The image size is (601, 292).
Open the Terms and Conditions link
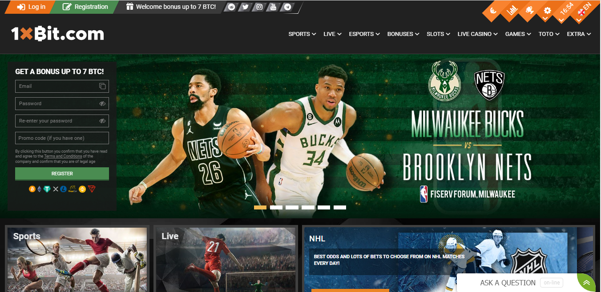[63, 156]
